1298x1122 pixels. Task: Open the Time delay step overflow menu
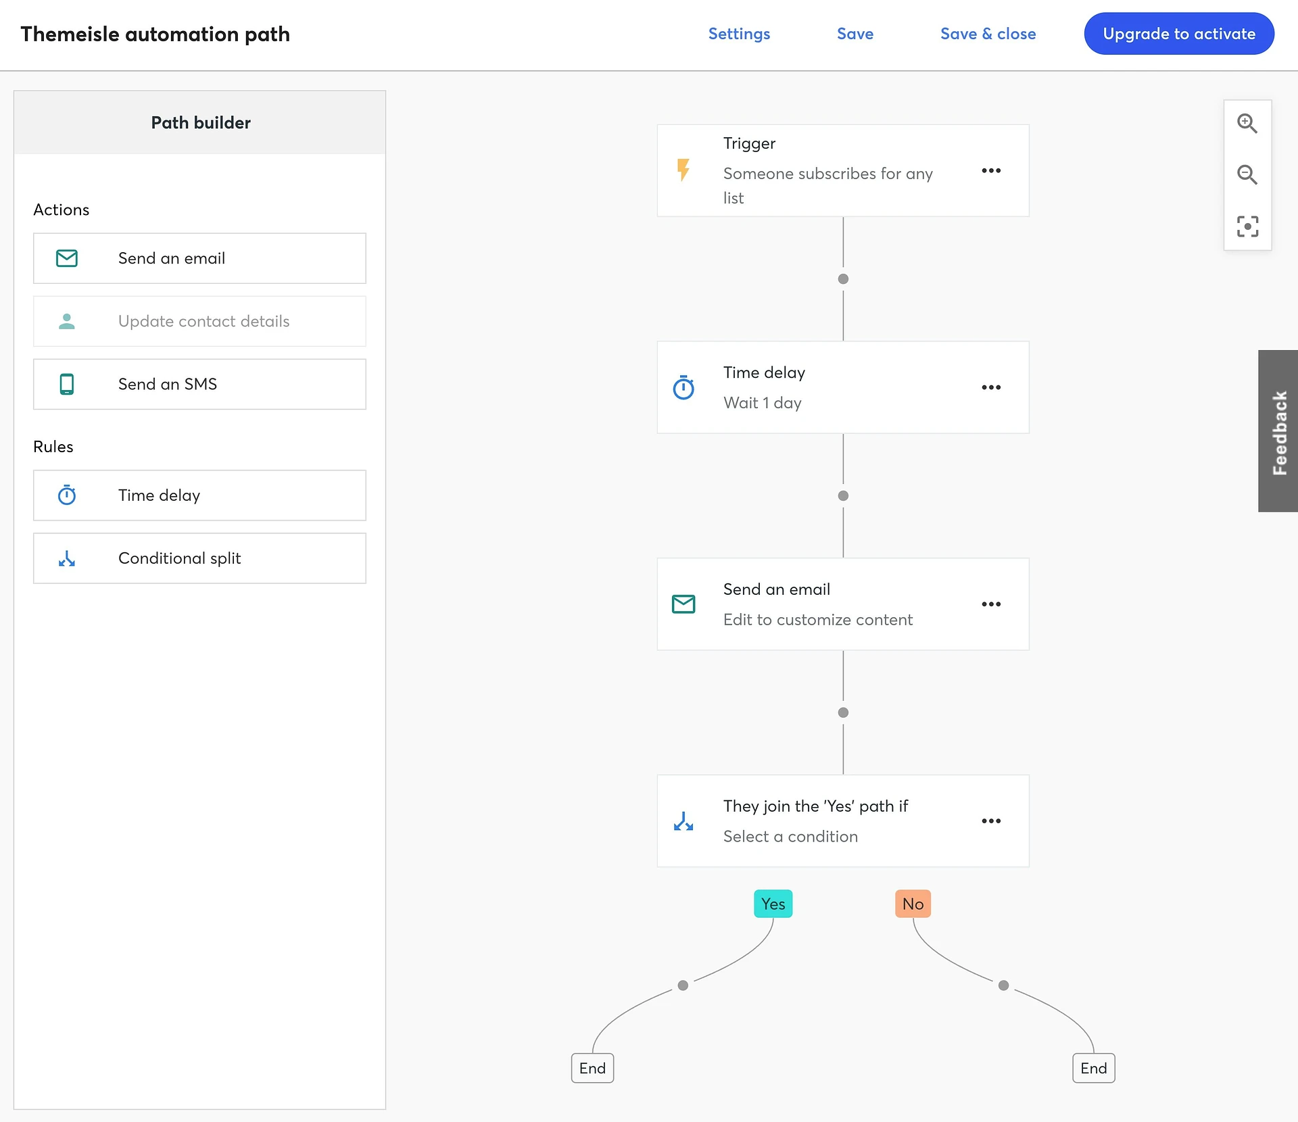click(x=990, y=387)
